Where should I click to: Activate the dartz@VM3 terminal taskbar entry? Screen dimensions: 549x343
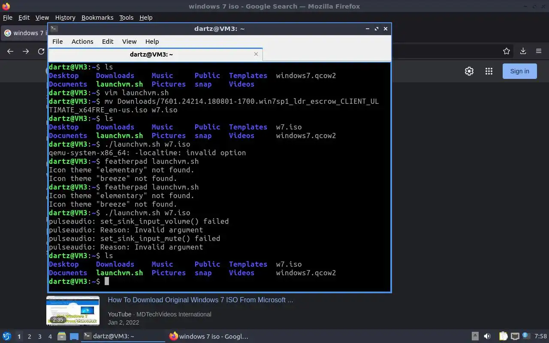click(124, 336)
